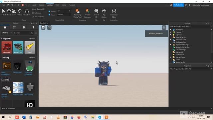Click the Roblox menu icon in viewport

(43, 28)
